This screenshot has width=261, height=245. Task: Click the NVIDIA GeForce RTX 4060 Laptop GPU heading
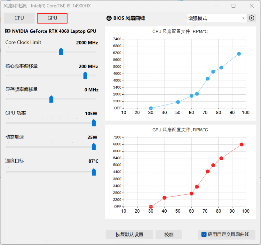(54, 31)
